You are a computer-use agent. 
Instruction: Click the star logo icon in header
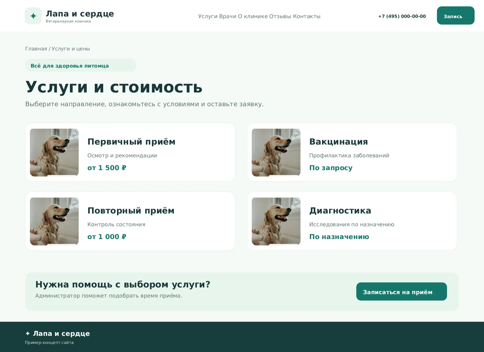pos(33,16)
